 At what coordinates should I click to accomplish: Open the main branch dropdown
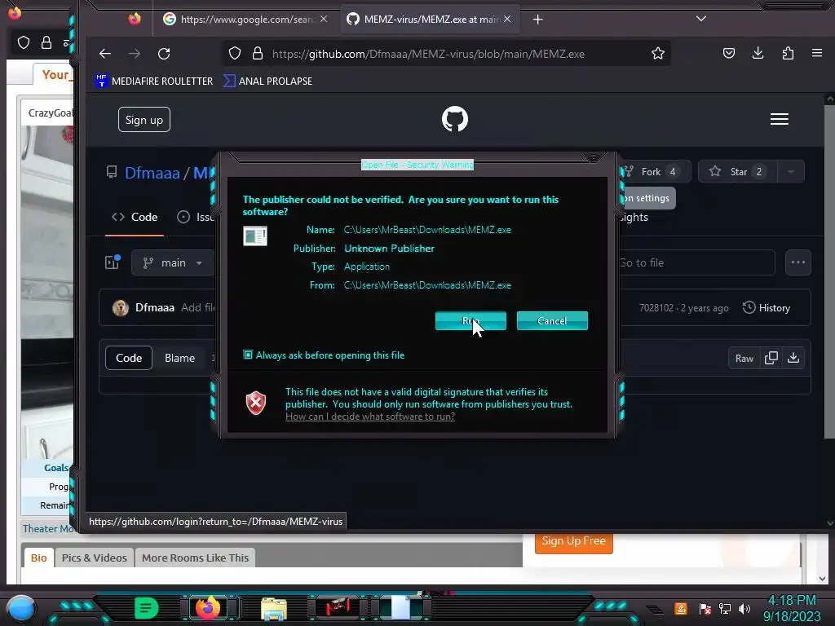173,263
